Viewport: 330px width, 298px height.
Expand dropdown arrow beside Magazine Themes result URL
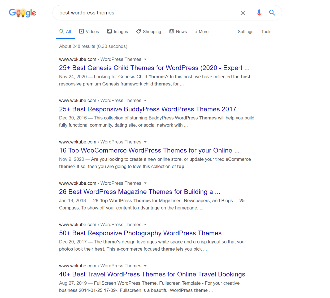coord(145,183)
